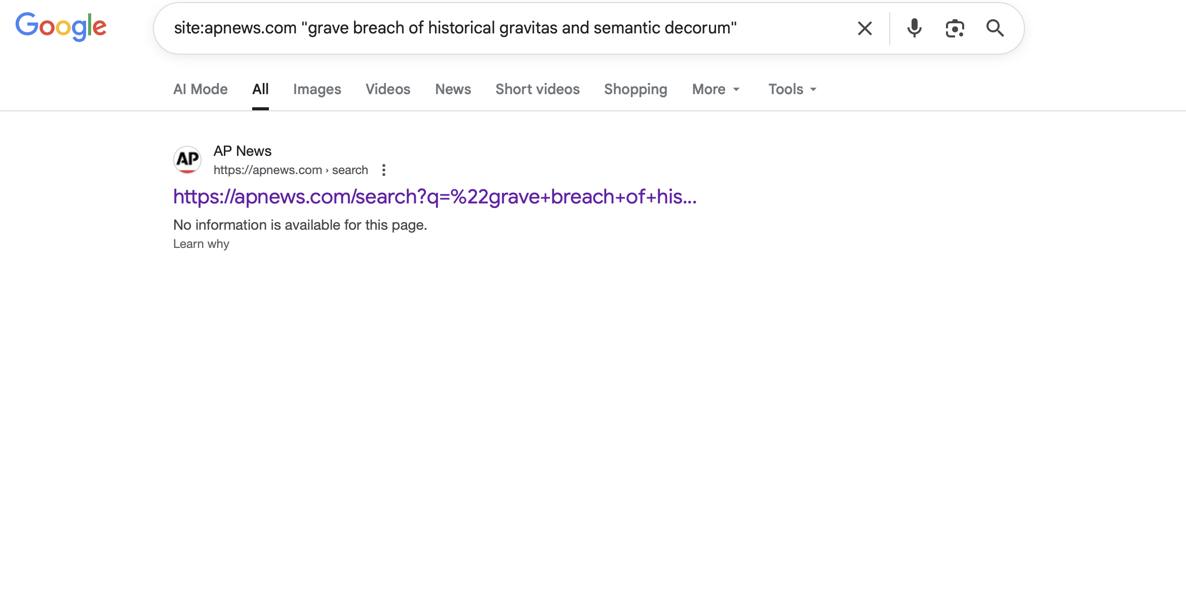This screenshot has height=590, width=1186.
Task: Click the Learn why link
Action: coord(201,244)
